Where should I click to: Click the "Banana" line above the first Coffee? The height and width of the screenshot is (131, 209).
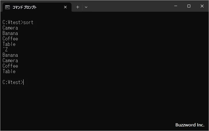10,33
